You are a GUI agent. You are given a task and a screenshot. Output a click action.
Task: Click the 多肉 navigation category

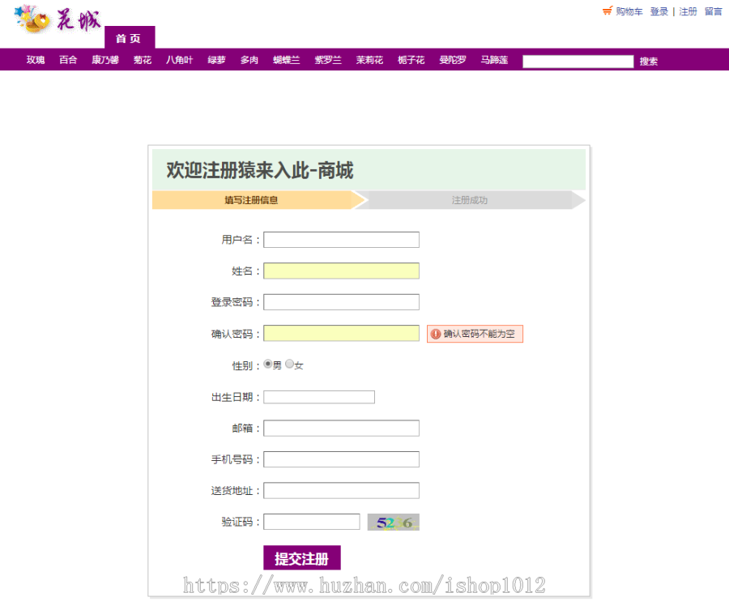[x=249, y=59]
